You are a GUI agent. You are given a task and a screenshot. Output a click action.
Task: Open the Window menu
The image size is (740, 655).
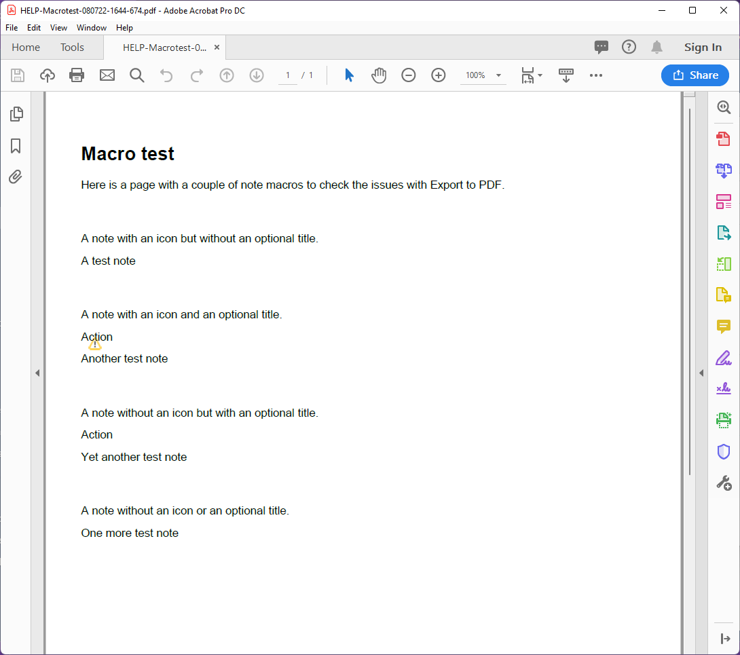coord(92,28)
